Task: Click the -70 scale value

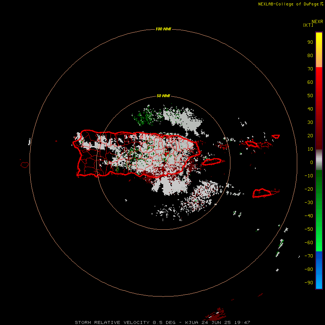Action: coord(309,256)
